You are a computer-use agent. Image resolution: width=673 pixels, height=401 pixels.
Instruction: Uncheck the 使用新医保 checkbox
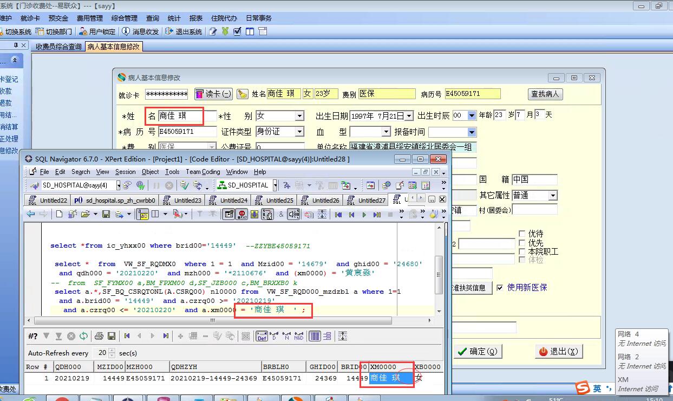(500, 287)
